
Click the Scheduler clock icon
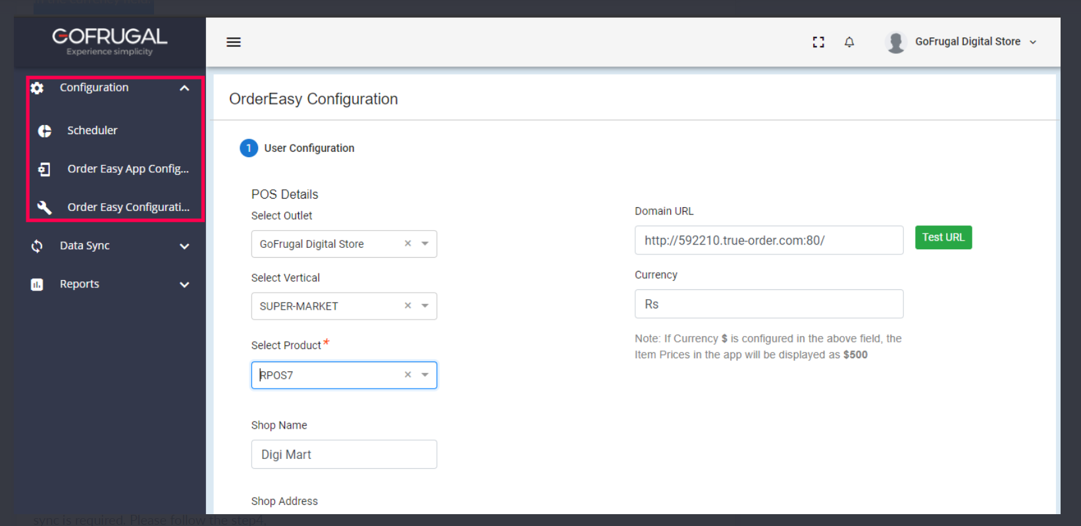pyautogui.click(x=45, y=131)
